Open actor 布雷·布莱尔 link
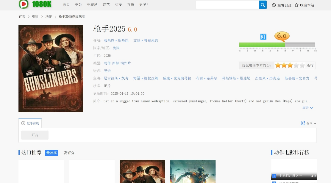The image size is (331, 183). point(207,78)
